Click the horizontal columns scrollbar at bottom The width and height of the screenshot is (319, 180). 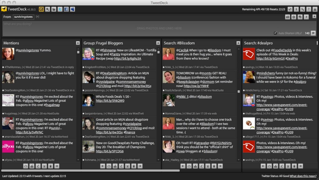[x=90, y=171]
